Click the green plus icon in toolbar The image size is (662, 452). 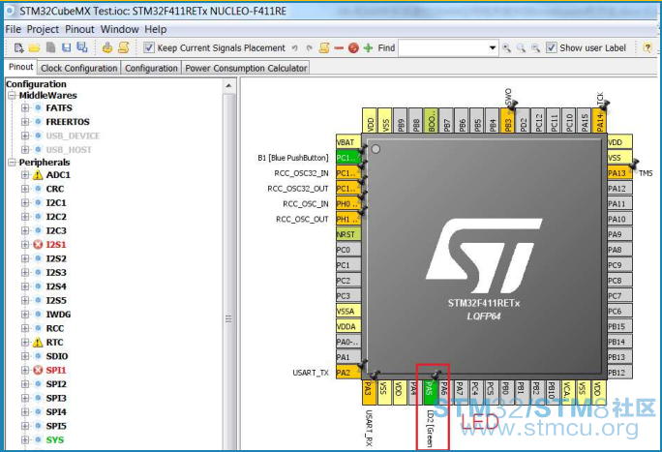(368, 48)
